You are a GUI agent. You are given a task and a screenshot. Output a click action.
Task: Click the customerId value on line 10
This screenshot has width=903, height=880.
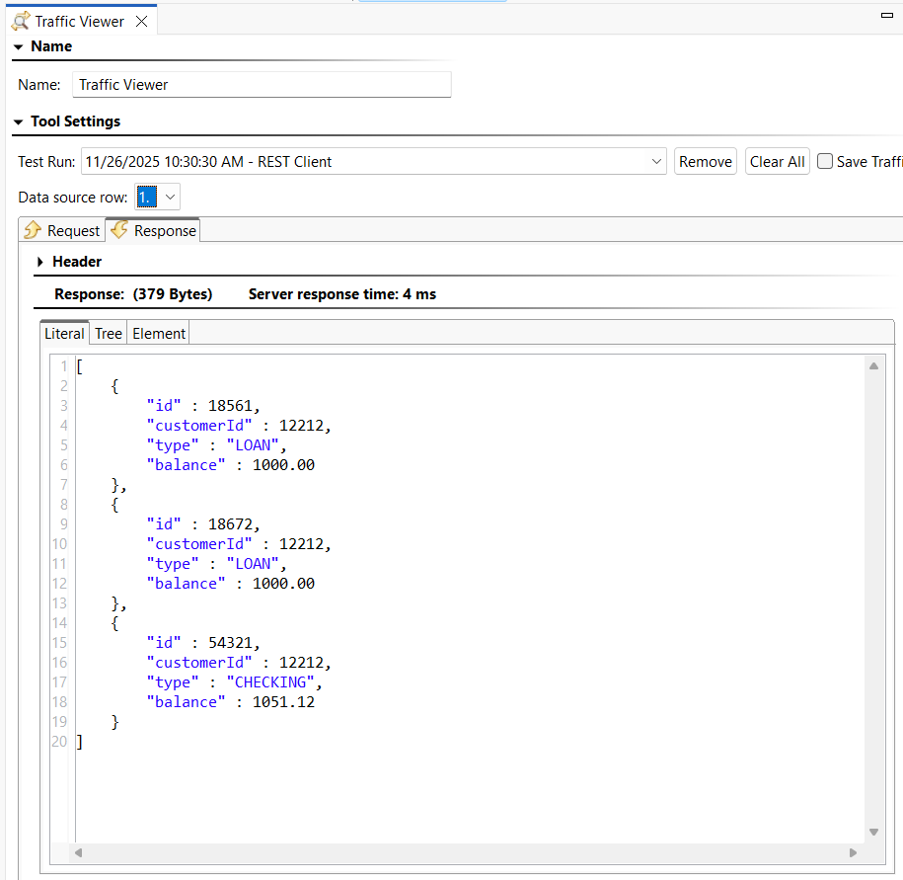point(301,544)
